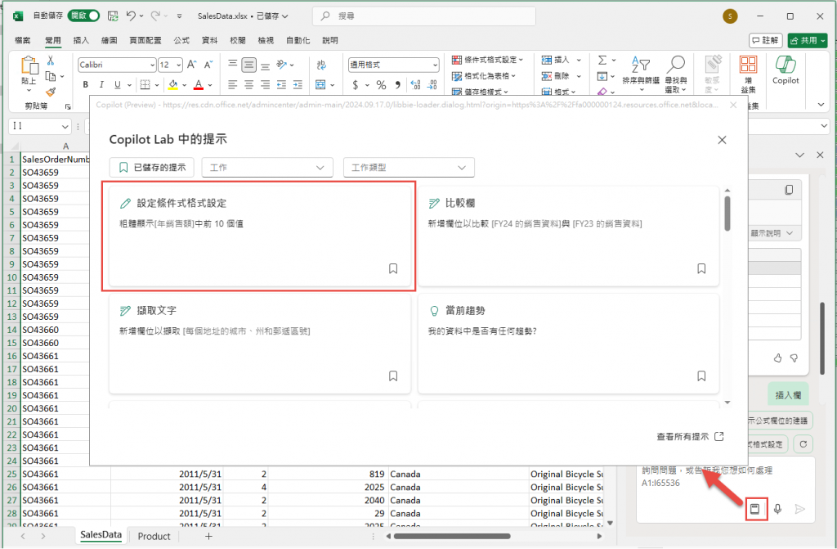Open fill color dropdown arrow
Viewport: 837px width, 549px height.
pyautogui.click(x=184, y=84)
